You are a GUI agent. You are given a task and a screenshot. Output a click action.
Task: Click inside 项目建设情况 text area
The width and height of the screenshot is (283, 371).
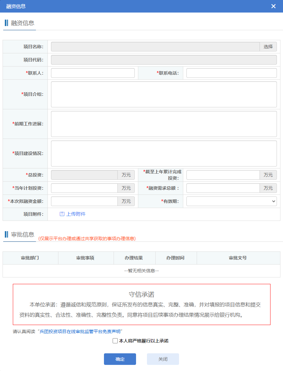coord(164,153)
